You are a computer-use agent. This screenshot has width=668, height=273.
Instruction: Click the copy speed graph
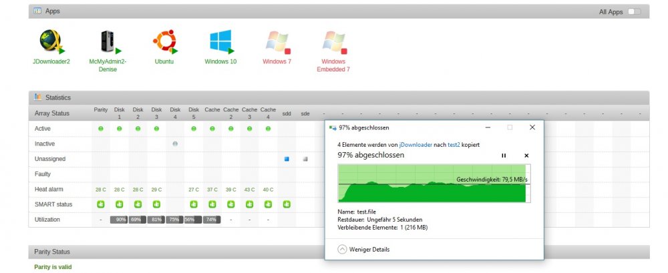(x=434, y=184)
